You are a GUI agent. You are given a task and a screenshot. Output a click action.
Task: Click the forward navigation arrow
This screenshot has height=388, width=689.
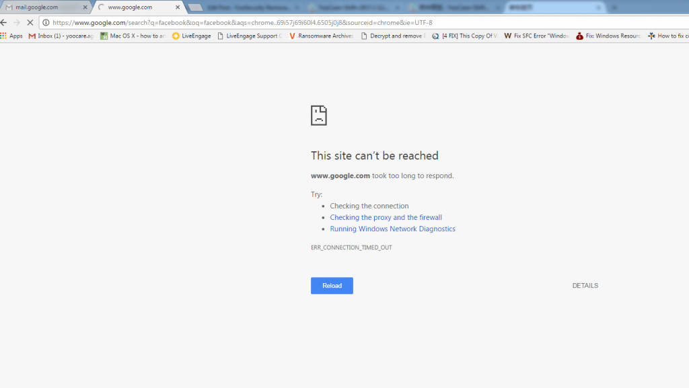17,22
